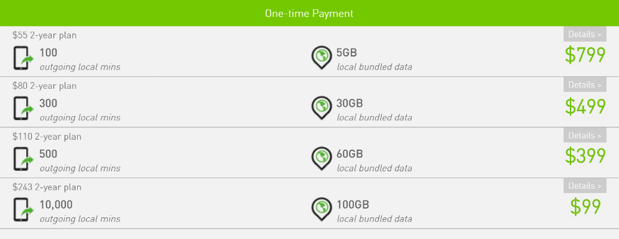Viewport: 619px width, 239px height.
Task: Expand Details for the $110 2-year plan
Action: pyautogui.click(x=585, y=135)
